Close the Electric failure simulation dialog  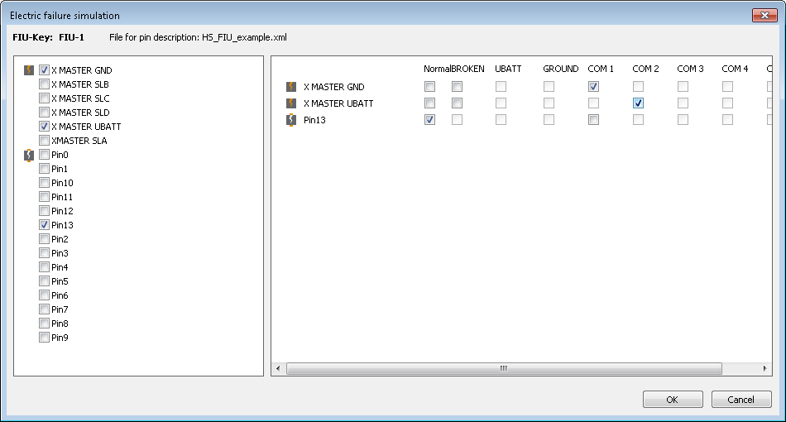764,16
